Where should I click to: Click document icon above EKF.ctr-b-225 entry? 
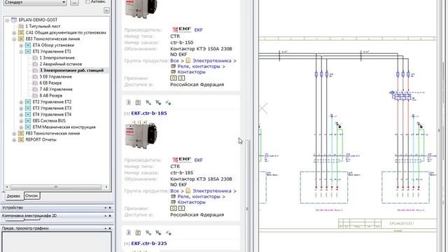(129, 232)
